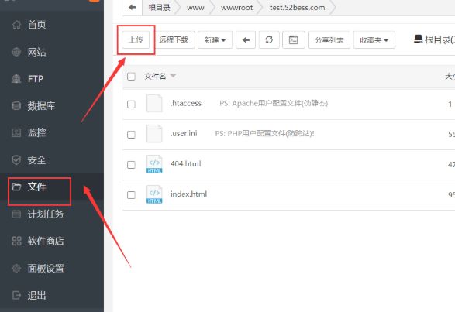This screenshot has width=455, height=312.
Task: Open the terminal icon in file toolbar
Action: [293, 39]
